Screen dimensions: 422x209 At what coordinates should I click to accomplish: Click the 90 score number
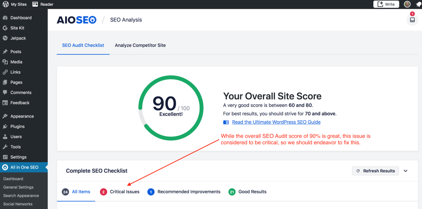pos(164,104)
